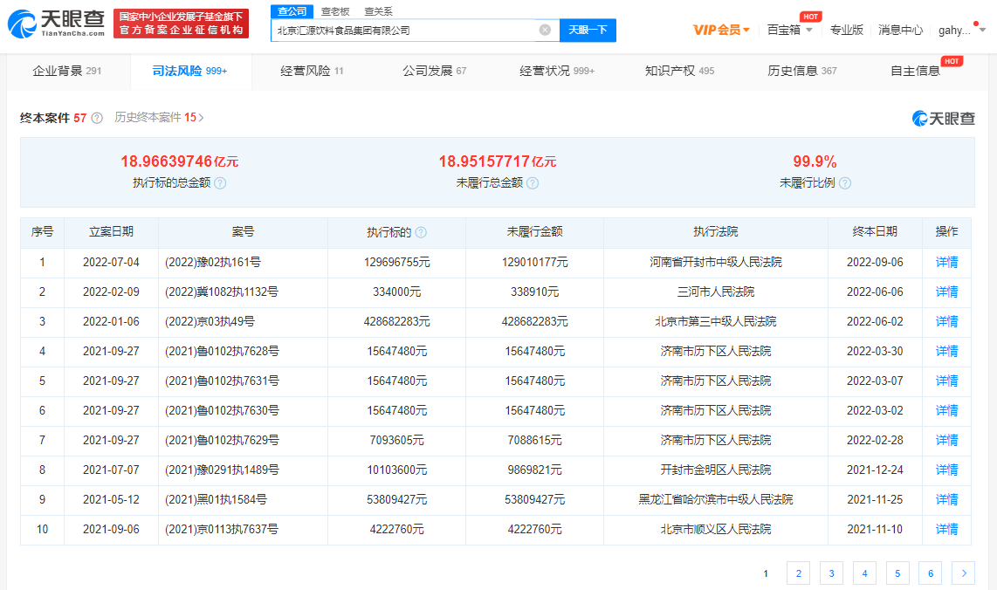
Task: Select amount 338910元 cell
Action: pyautogui.click(x=535, y=292)
